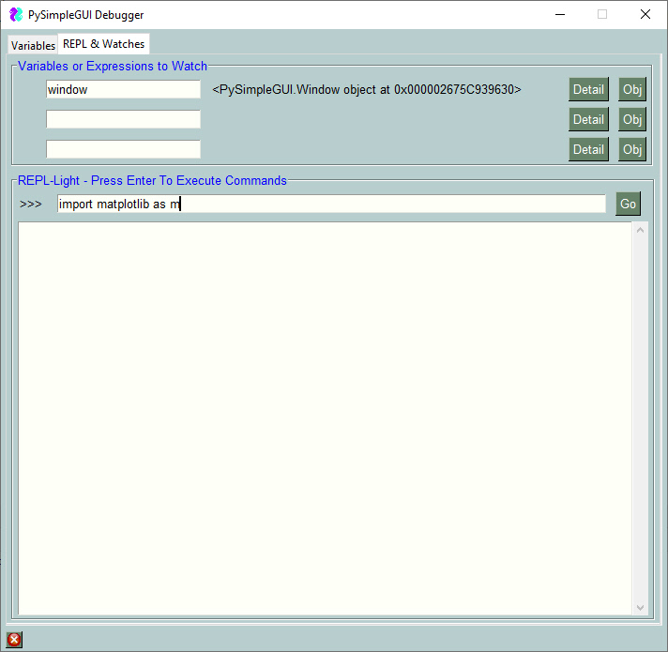Screen dimensions: 668x652
Task: Click the red X exit icon at bottom-left
Action: pos(14,639)
